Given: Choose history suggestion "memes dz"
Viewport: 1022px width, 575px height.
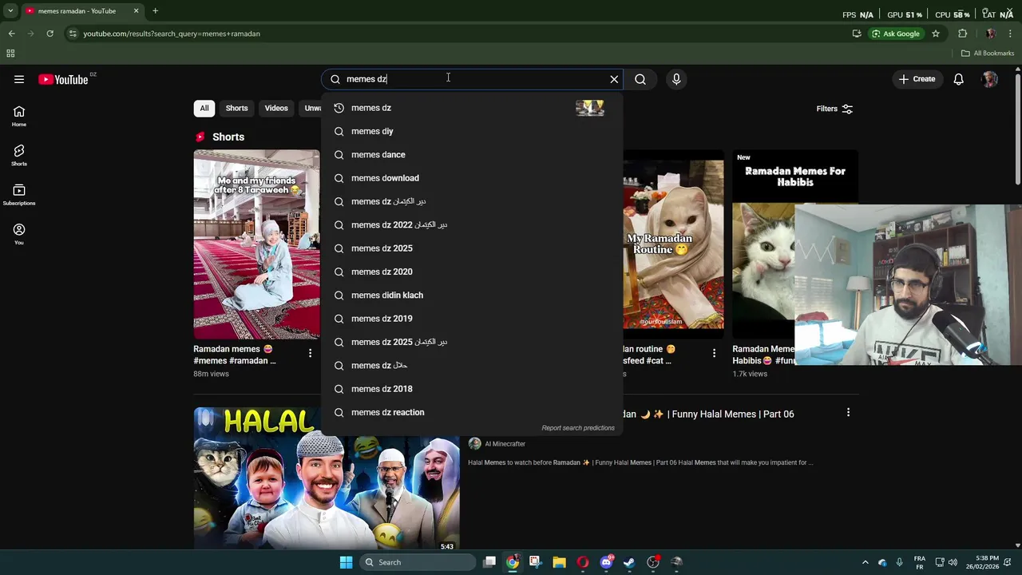Looking at the screenshot, I should [471, 108].
